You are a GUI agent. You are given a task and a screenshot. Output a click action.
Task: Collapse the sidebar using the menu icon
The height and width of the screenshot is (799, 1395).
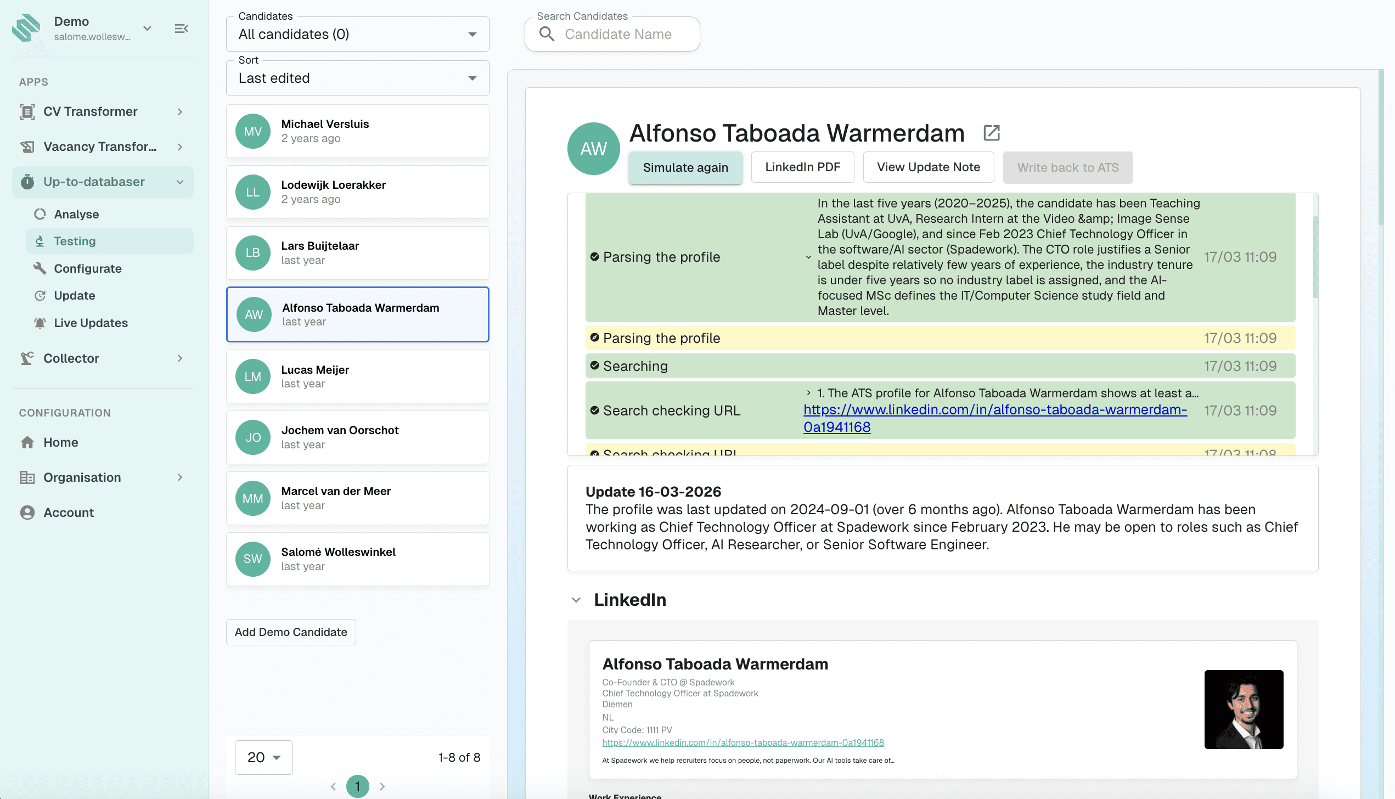(x=181, y=29)
